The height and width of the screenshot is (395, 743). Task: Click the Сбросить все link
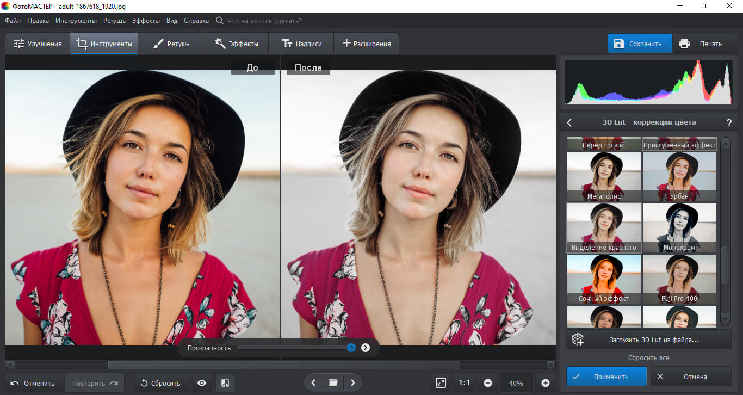(648, 358)
